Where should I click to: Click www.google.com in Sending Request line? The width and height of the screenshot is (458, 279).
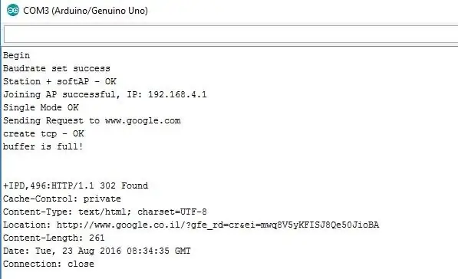click(143, 121)
